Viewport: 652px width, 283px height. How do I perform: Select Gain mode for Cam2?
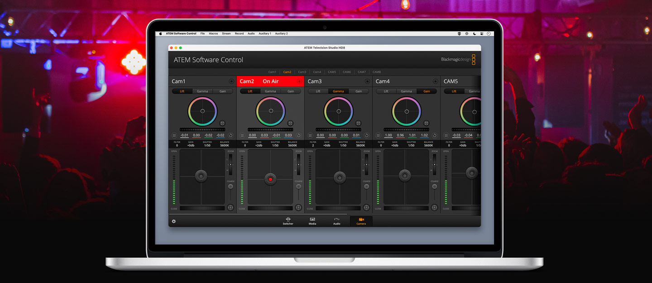point(291,91)
